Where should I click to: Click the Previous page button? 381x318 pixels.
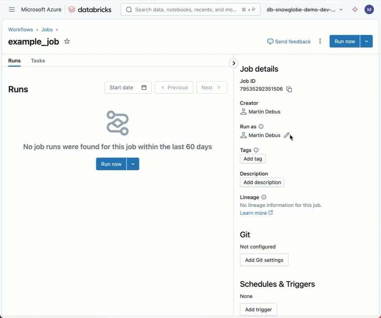[174, 88]
